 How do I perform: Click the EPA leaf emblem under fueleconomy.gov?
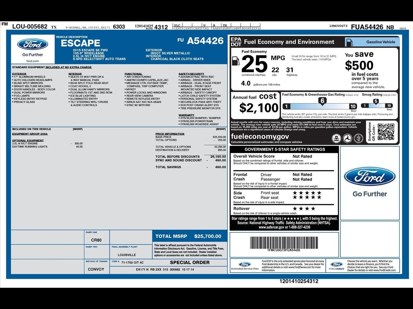(337, 138)
